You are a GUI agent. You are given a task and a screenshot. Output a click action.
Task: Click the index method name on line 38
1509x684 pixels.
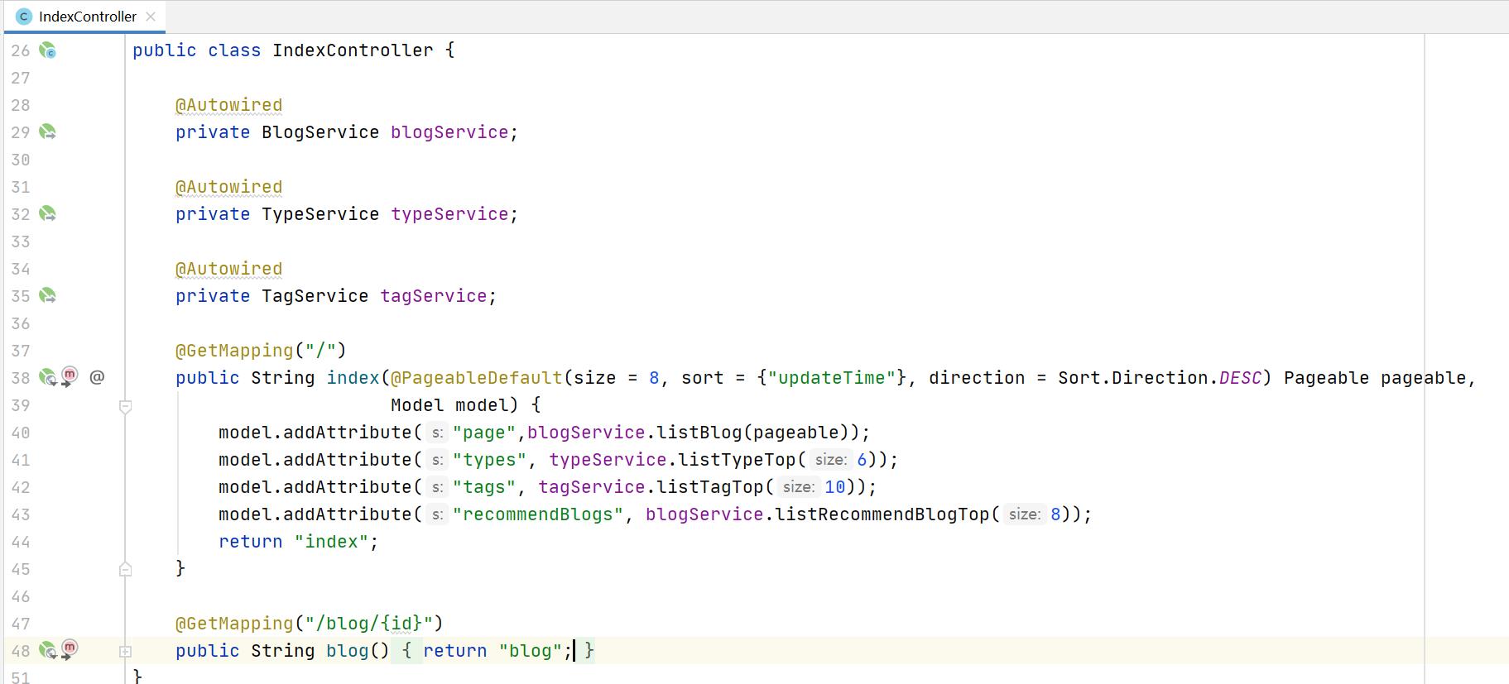(353, 378)
